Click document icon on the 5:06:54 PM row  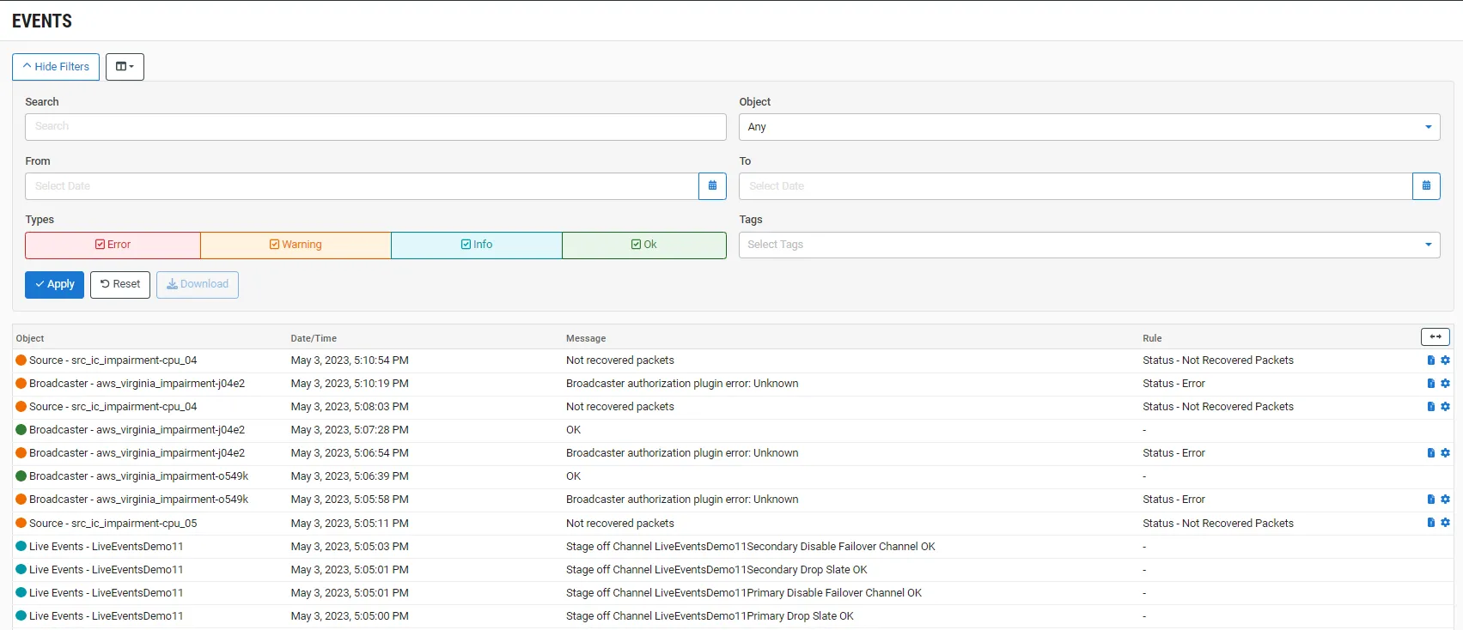pos(1431,453)
